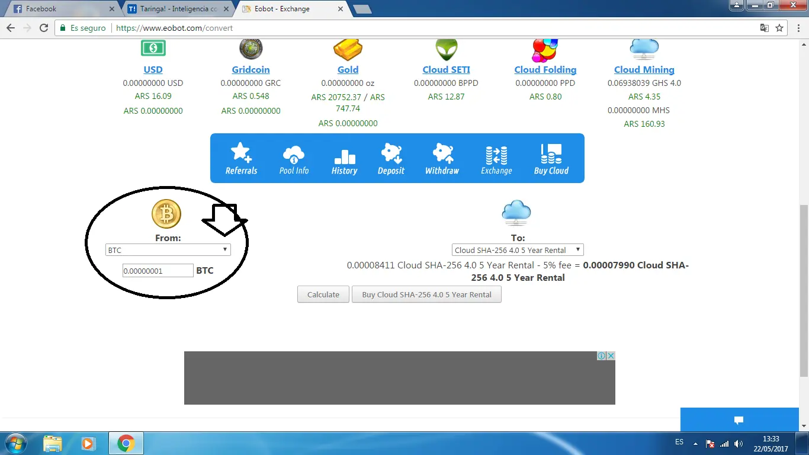Open File Explorer from taskbar
809x455 pixels.
coord(53,443)
